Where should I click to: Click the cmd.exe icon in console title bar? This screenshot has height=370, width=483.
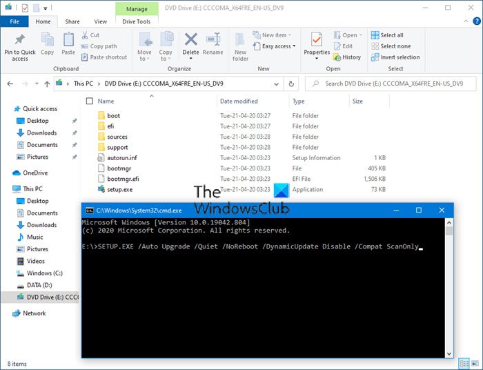(89, 211)
